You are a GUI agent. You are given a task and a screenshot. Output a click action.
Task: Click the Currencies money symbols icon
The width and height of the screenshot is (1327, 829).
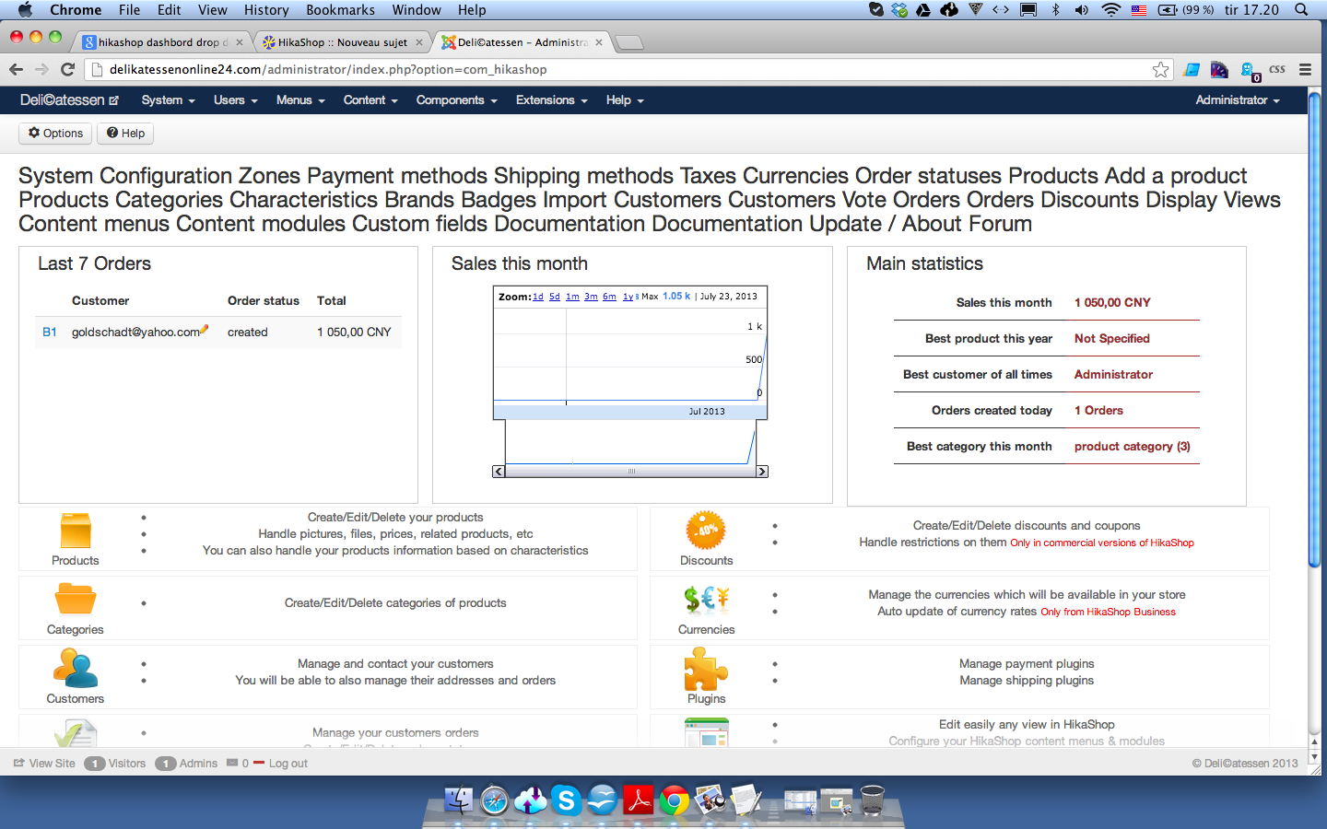coord(707,600)
